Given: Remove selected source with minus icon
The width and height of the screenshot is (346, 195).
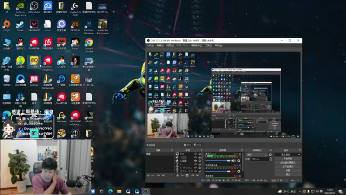Looking at the screenshot, I should pyautogui.click(x=182, y=175).
